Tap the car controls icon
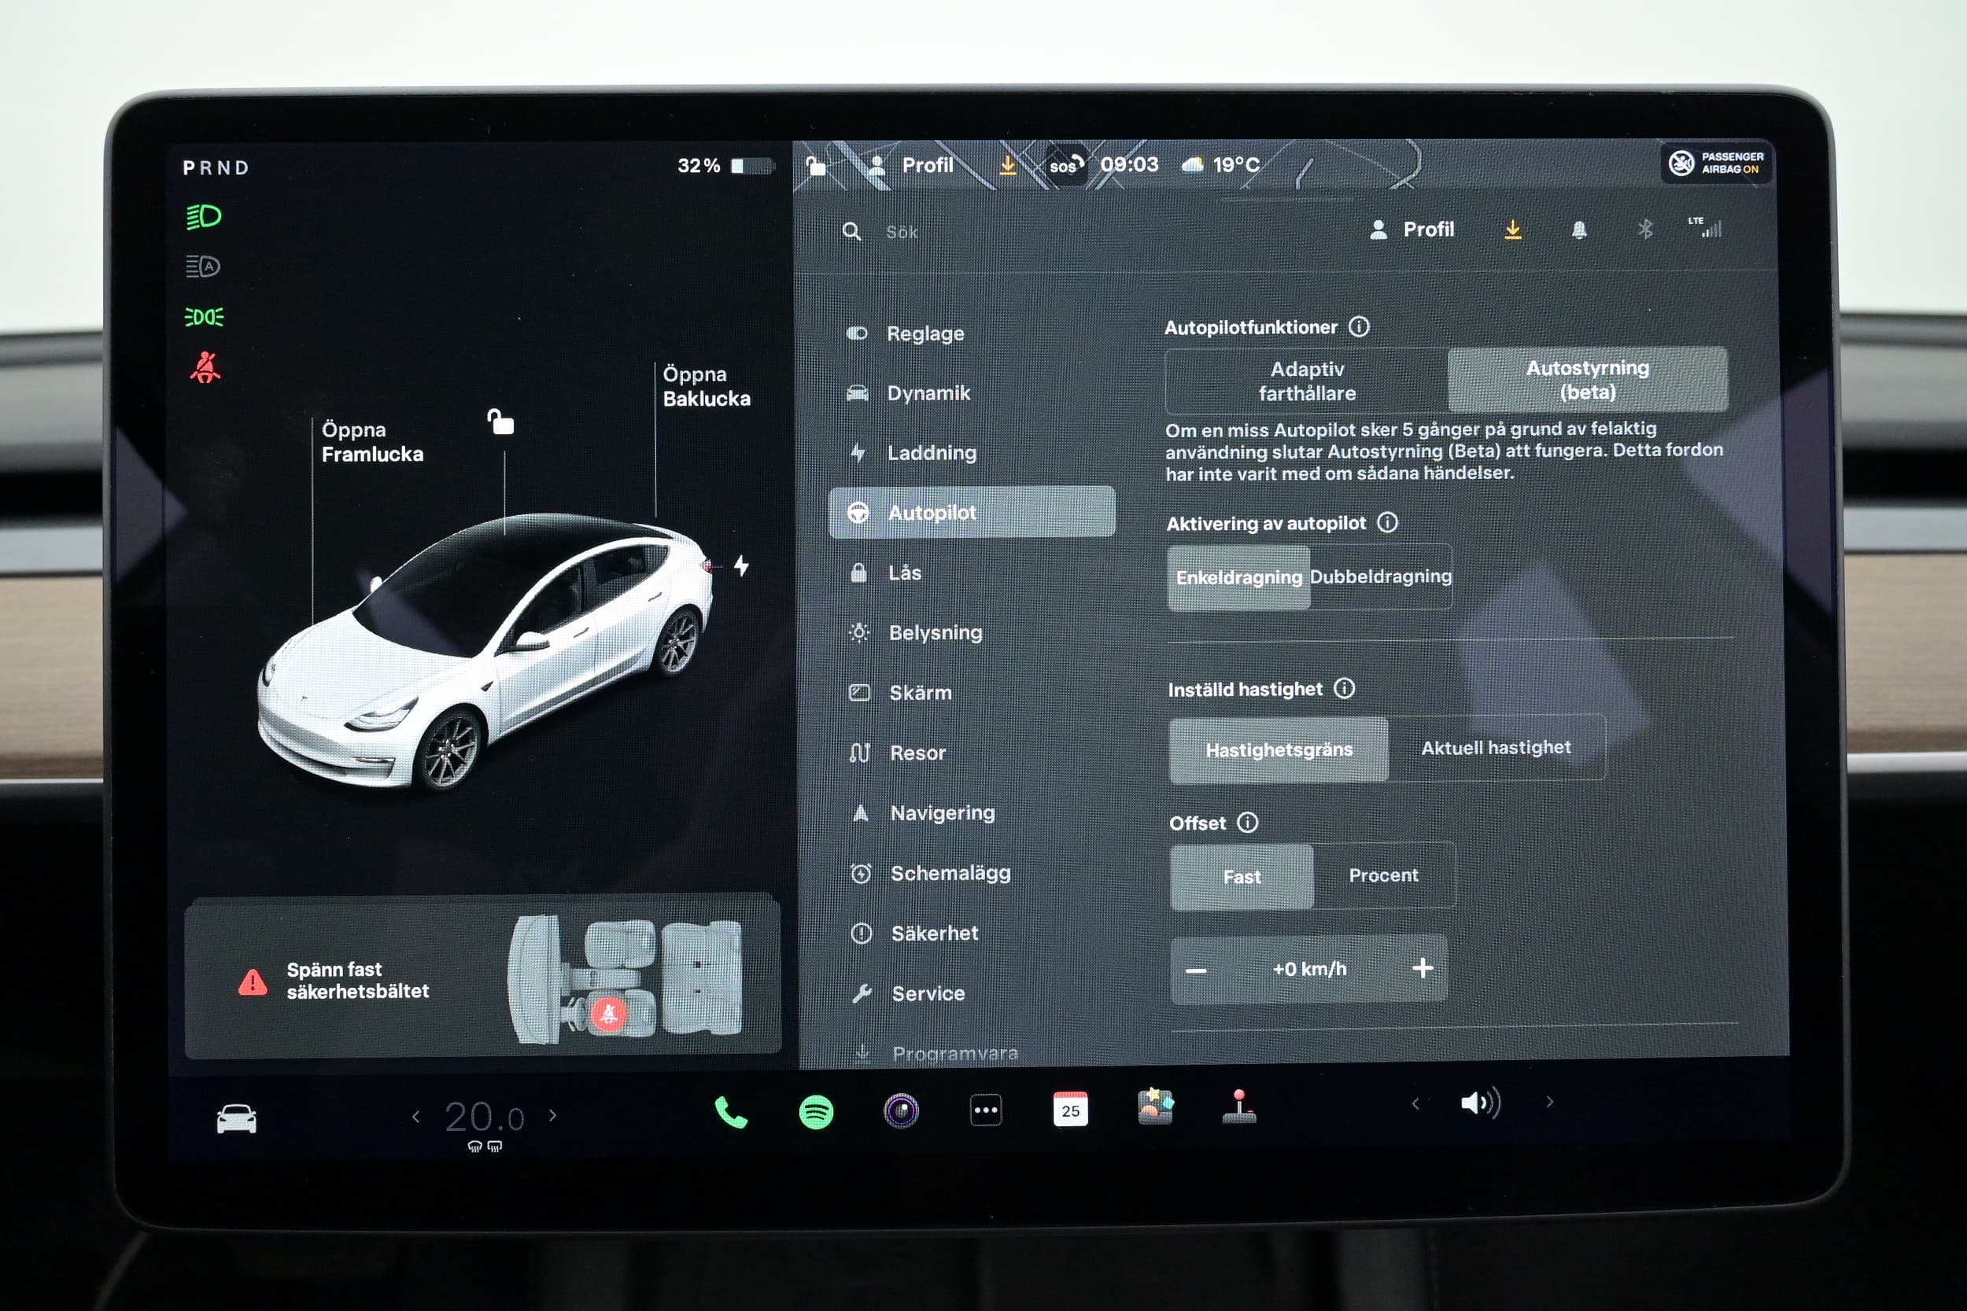Image resolution: width=1967 pixels, height=1311 pixels. (x=237, y=1118)
